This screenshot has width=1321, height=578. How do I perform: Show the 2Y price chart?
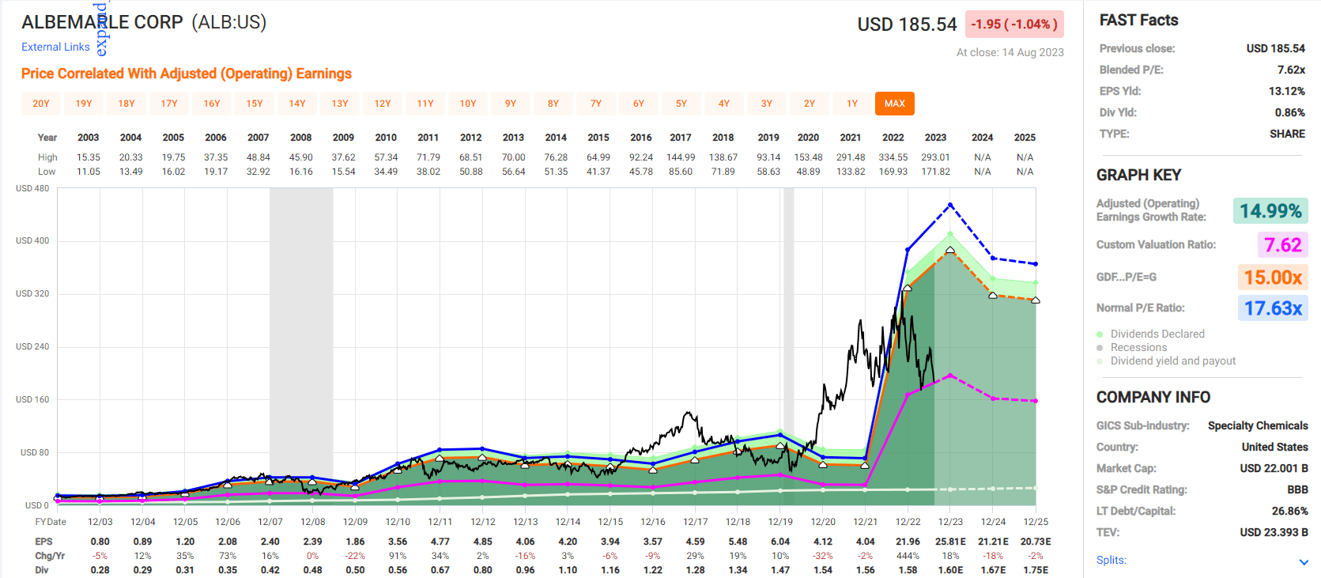tap(810, 104)
